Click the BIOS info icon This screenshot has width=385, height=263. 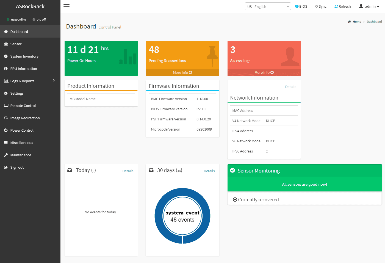pos(297,6)
